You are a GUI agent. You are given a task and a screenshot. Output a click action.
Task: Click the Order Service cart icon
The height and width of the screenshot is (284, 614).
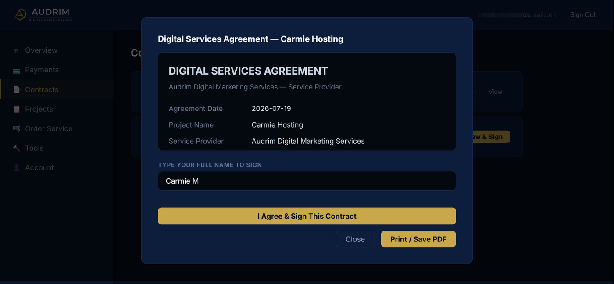16,128
